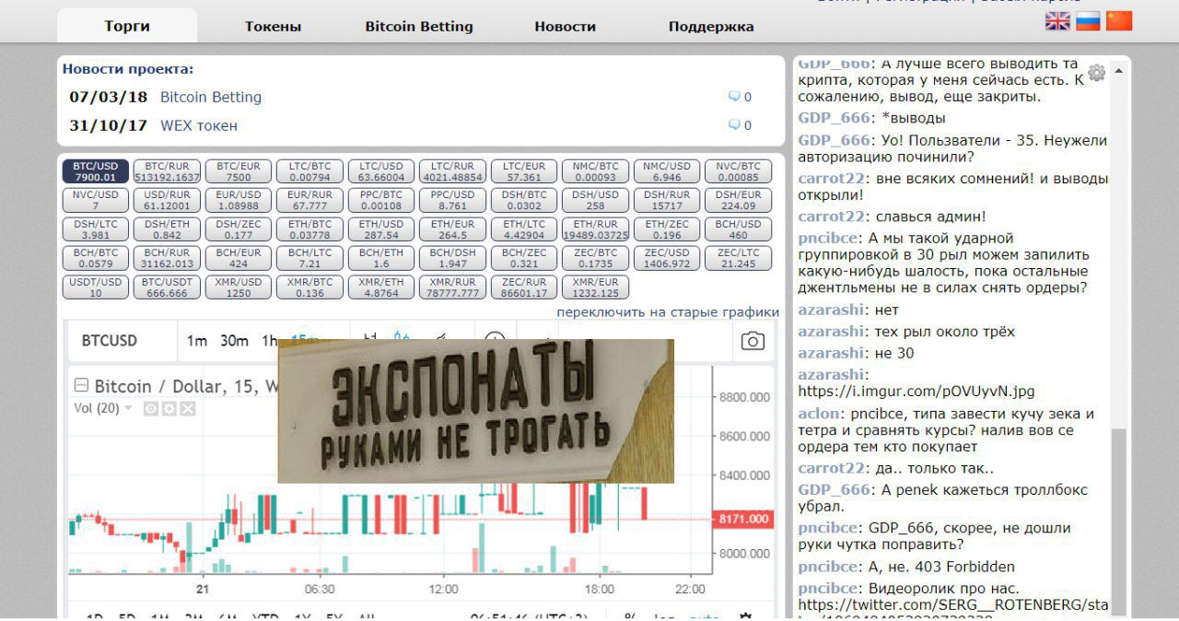Click username carrot22 'славься админ!' message
The width and height of the screenshot is (1179, 621).
[x=832, y=217]
